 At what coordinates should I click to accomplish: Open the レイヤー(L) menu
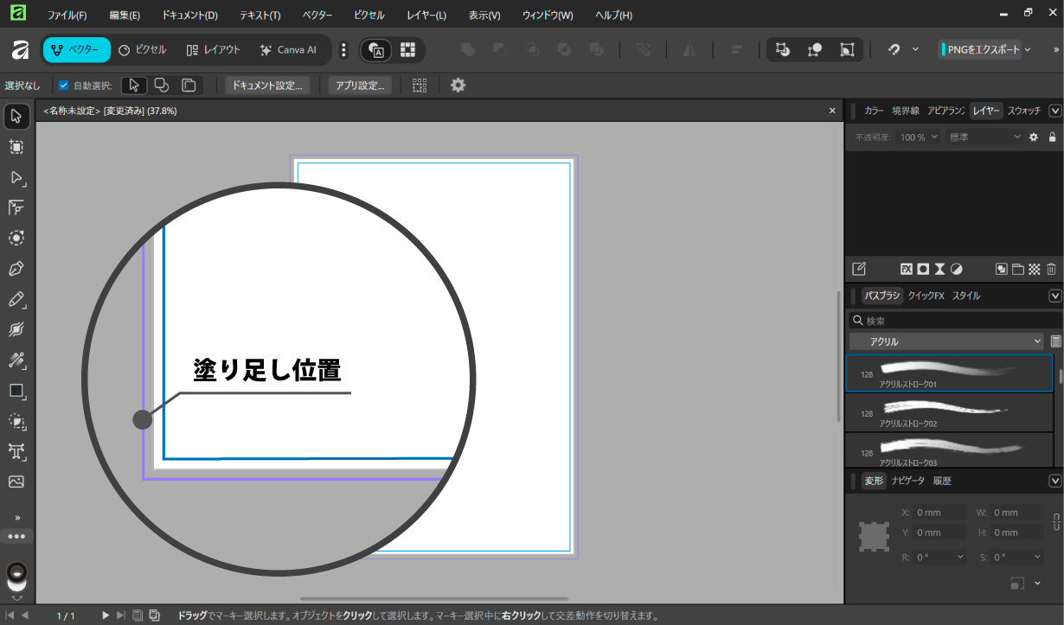pyautogui.click(x=426, y=16)
